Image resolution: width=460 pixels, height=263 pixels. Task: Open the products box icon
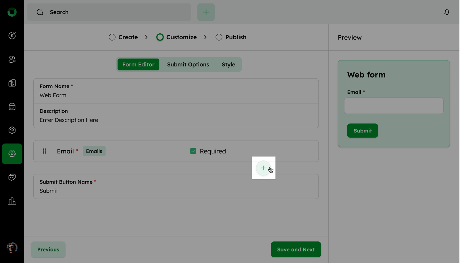(12, 130)
